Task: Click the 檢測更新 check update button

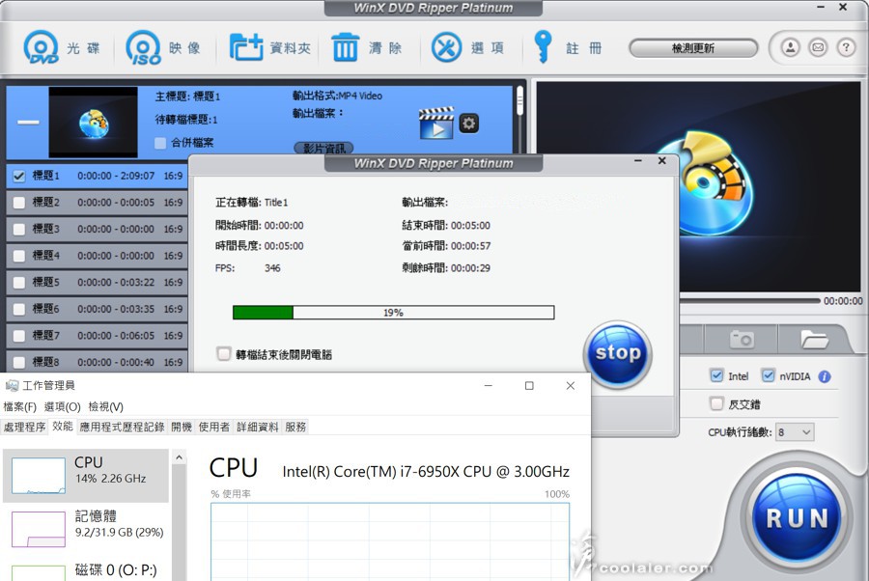Action: [x=692, y=48]
